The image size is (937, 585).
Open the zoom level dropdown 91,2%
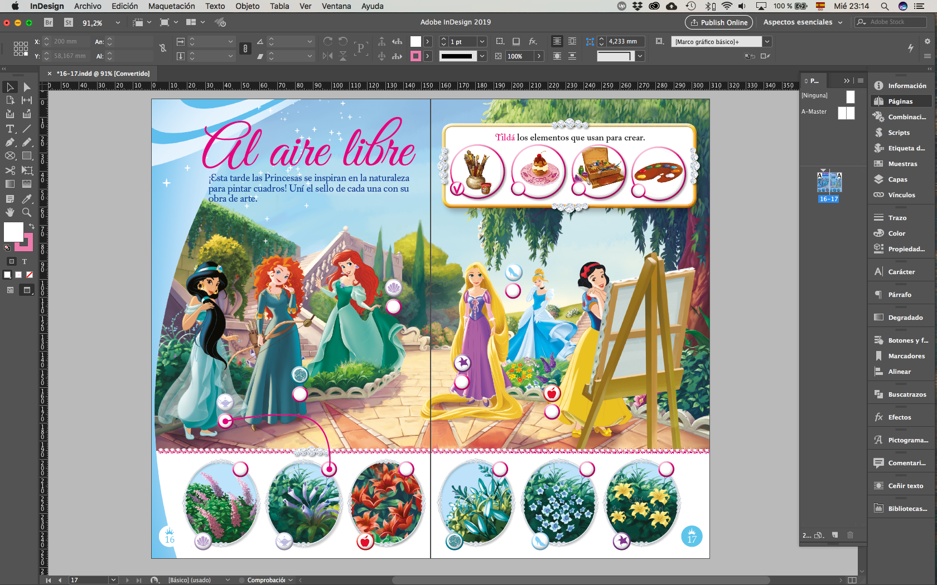(x=118, y=23)
